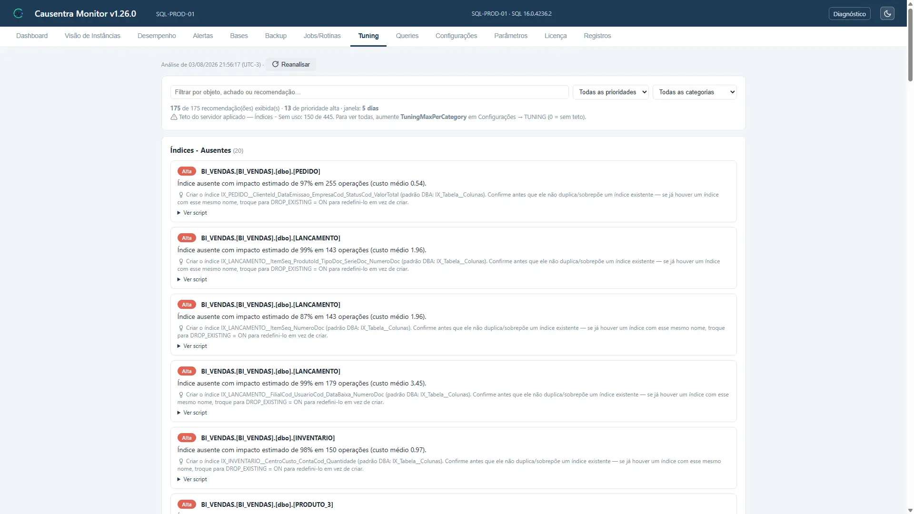The height and width of the screenshot is (514, 914).
Task: Open the Todas as categorias dropdown
Action: coord(695,92)
